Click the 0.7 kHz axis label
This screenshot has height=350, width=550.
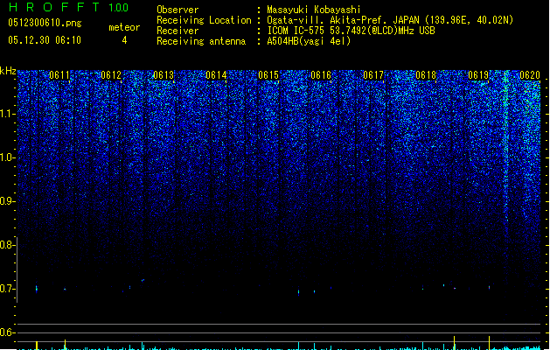click(8, 289)
